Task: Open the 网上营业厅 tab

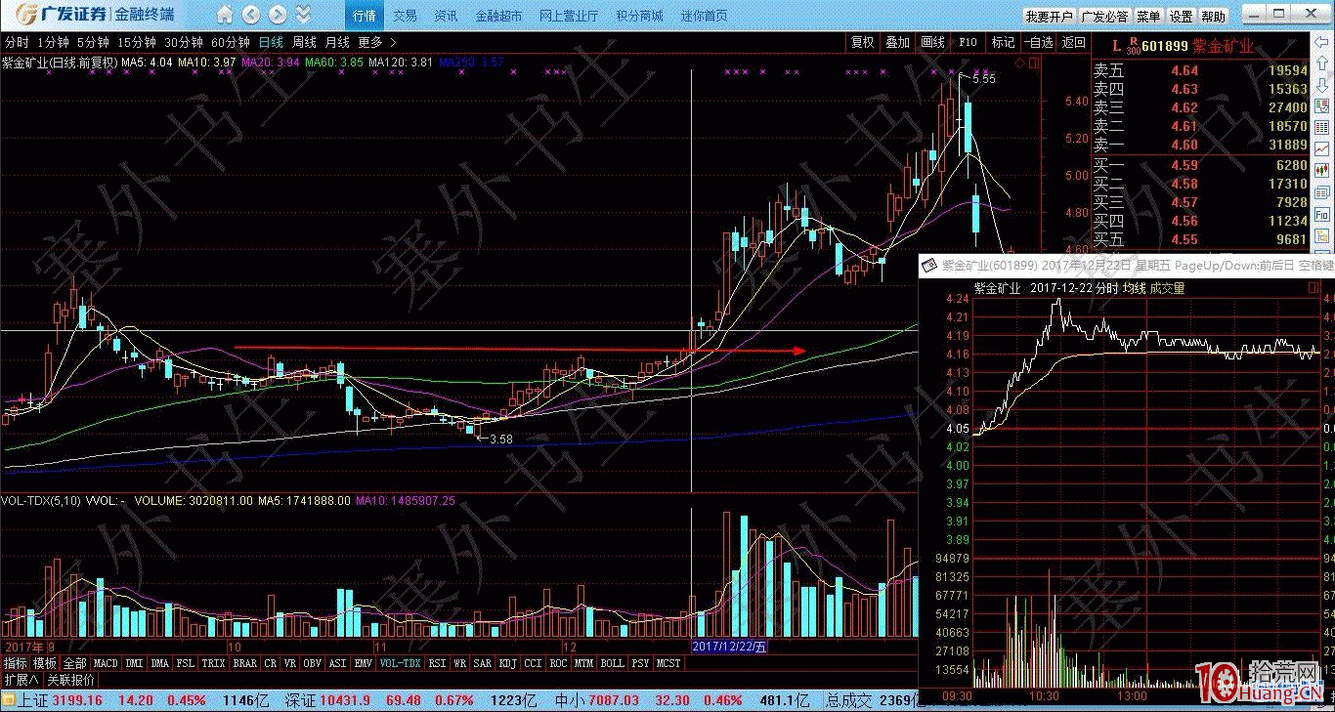Action: click(x=569, y=16)
